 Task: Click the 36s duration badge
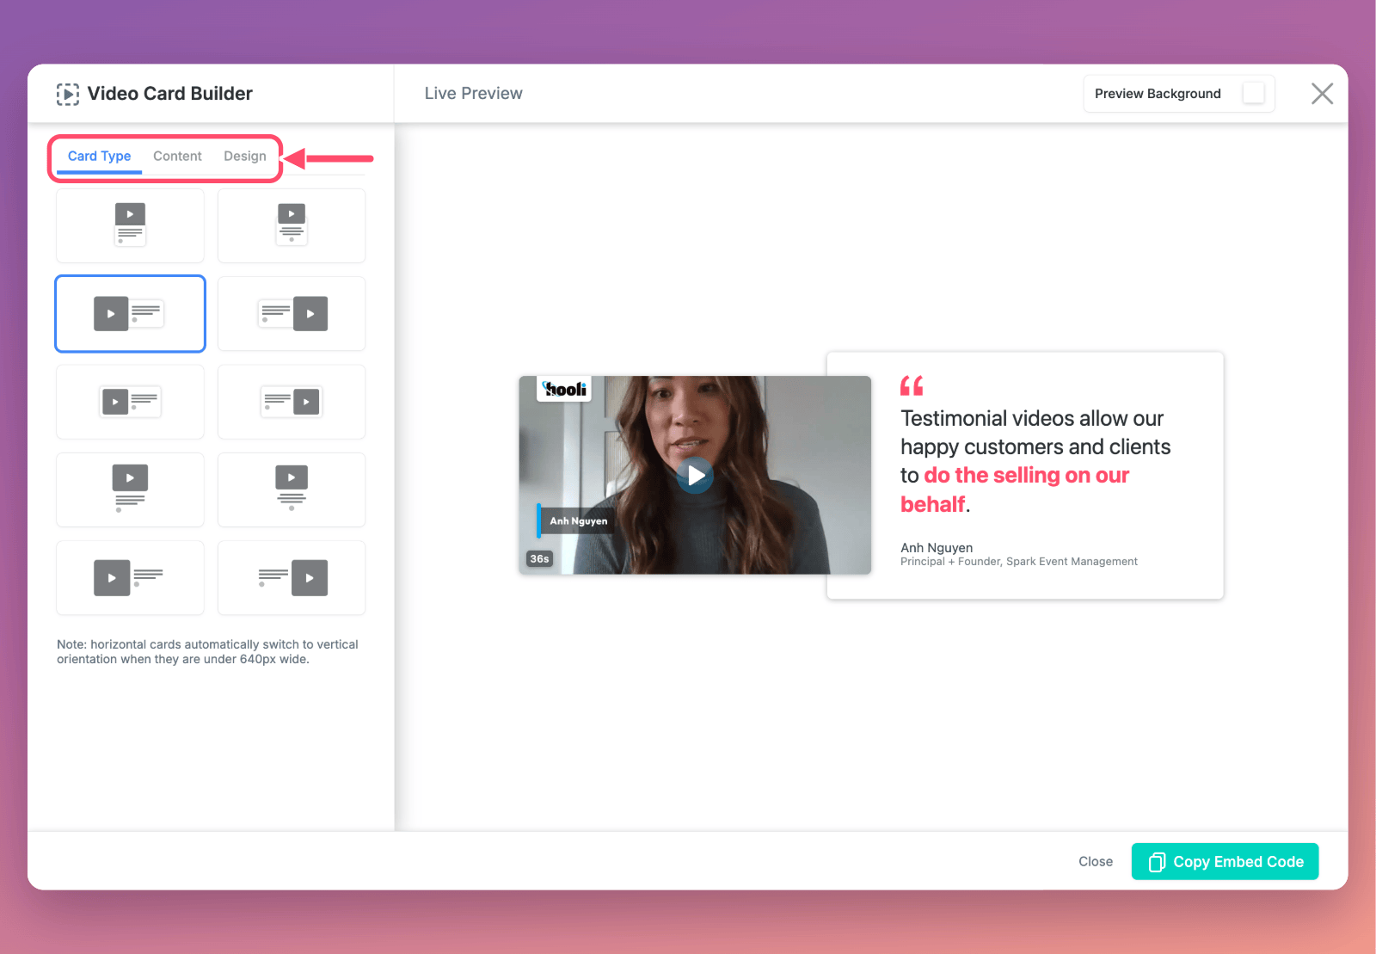(539, 558)
